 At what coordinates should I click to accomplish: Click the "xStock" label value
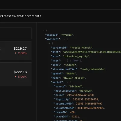70,65
